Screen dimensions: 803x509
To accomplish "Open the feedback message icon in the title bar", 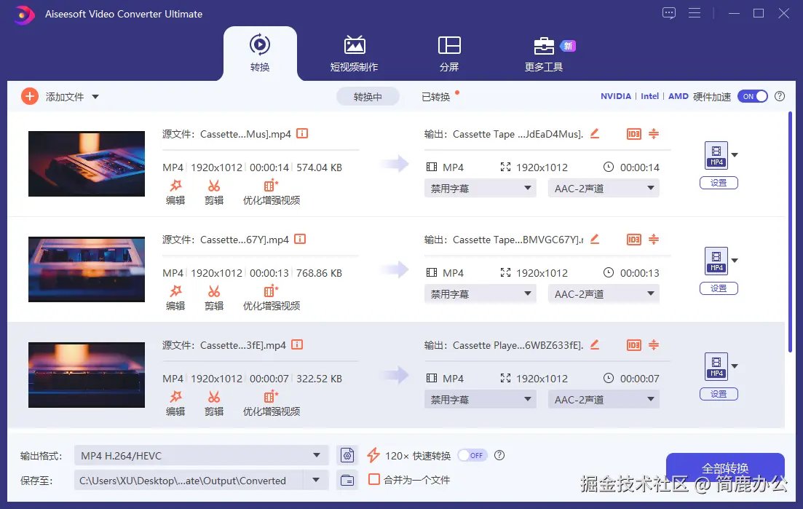I will [668, 13].
